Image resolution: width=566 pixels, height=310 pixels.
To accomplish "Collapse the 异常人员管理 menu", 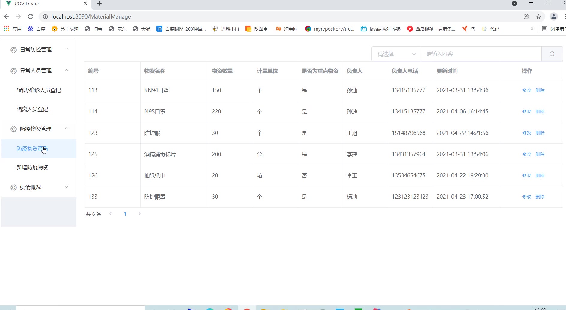I will pyautogui.click(x=39, y=71).
